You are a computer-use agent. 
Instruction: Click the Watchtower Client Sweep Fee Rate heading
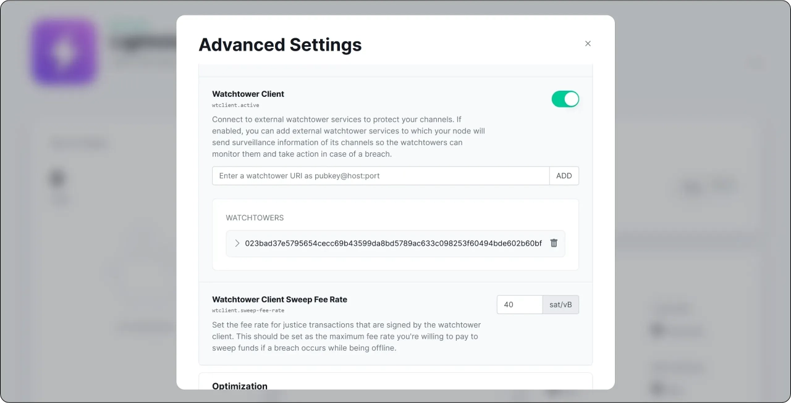pos(279,299)
